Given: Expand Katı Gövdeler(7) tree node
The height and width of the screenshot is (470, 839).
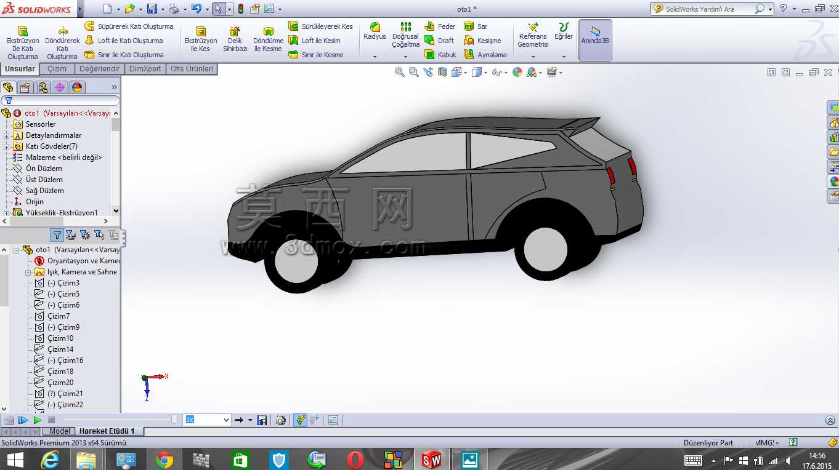Looking at the screenshot, I should pos(7,146).
